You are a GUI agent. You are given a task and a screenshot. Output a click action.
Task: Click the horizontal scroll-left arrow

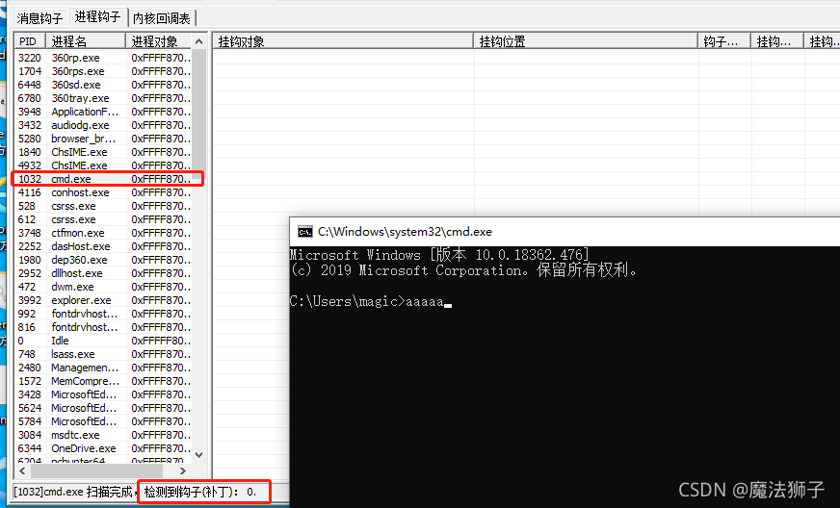22,471
